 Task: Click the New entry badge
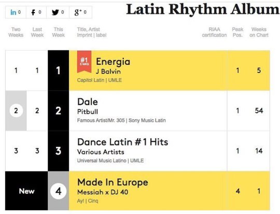coord(26,191)
